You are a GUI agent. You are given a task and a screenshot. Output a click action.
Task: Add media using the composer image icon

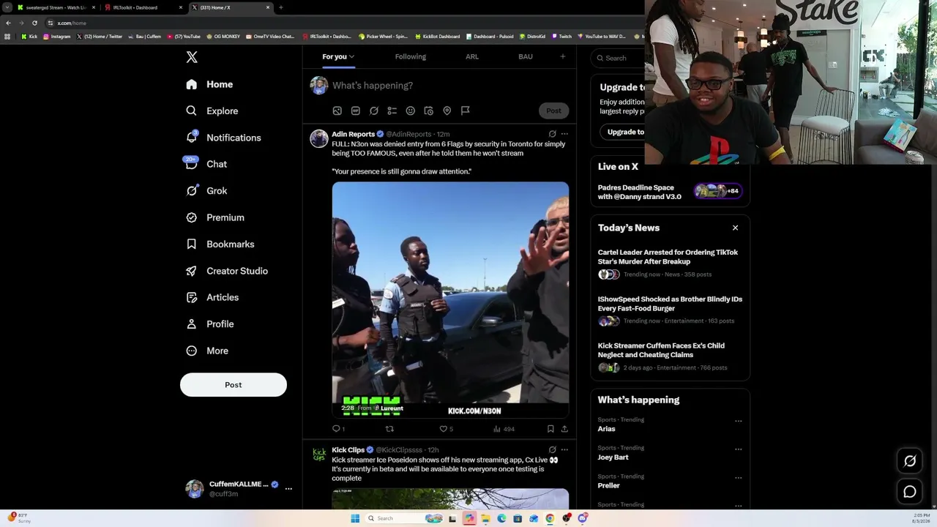(x=337, y=111)
